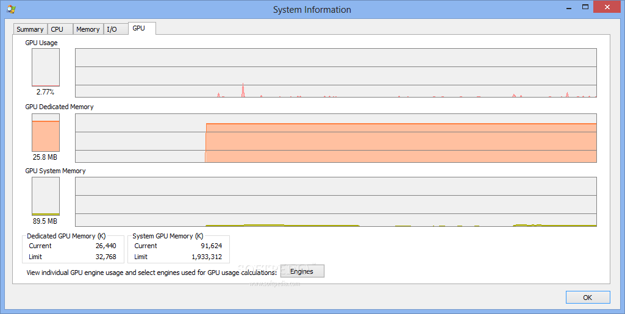Image resolution: width=625 pixels, height=314 pixels.
Task: Maximize the System Information window
Action: pos(585,7)
